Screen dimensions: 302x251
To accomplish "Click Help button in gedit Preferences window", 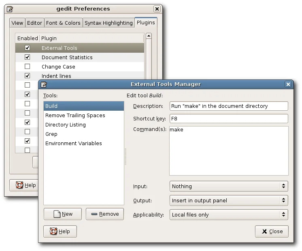I will point(24,185).
